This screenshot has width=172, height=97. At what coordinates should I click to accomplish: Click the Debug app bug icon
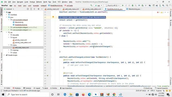(x=132, y=5)
